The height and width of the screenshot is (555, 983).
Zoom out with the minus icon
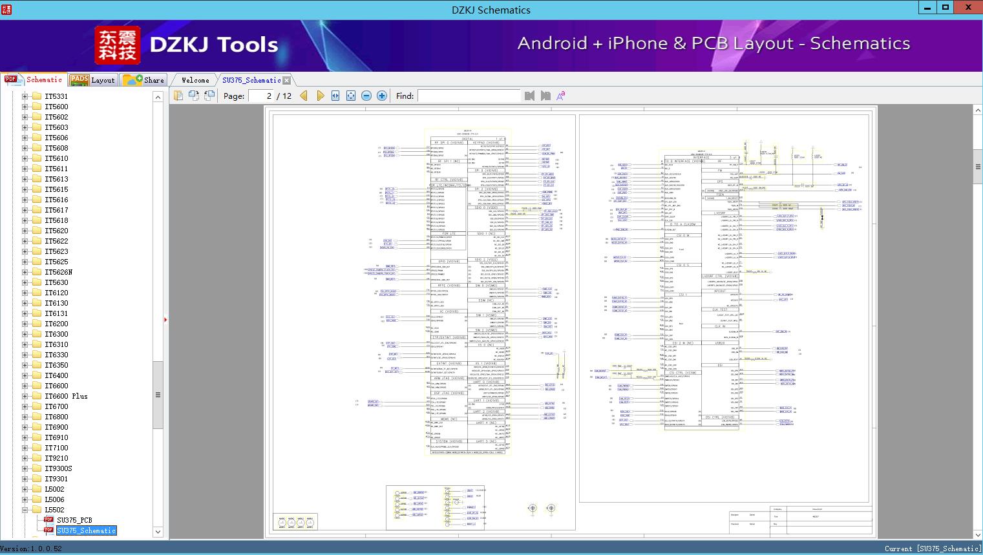366,96
